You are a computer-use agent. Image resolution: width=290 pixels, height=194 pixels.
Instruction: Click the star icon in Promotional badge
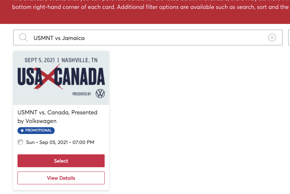pyautogui.click(x=22, y=130)
